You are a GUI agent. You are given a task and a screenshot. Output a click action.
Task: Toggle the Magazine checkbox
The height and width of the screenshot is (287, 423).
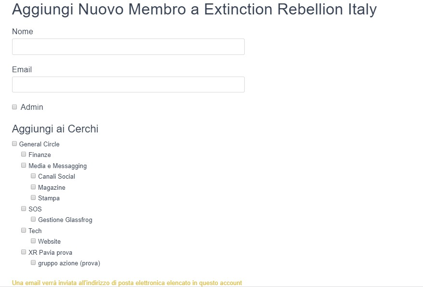point(33,187)
